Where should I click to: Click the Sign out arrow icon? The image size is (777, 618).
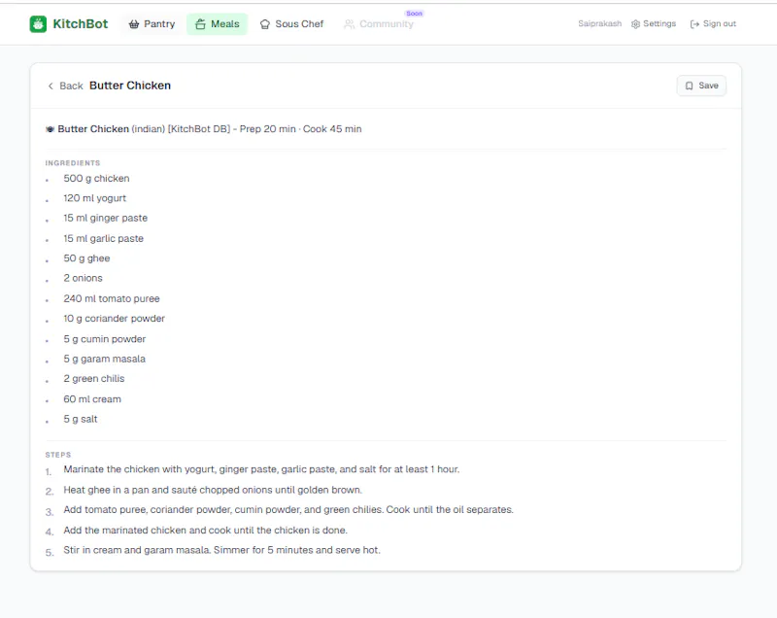(x=694, y=23)
